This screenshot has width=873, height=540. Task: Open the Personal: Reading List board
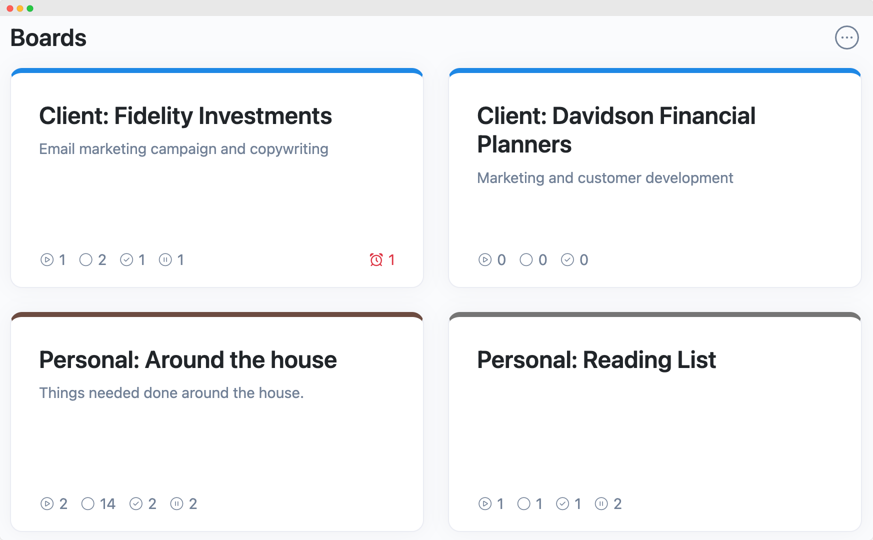click(596, 360)
